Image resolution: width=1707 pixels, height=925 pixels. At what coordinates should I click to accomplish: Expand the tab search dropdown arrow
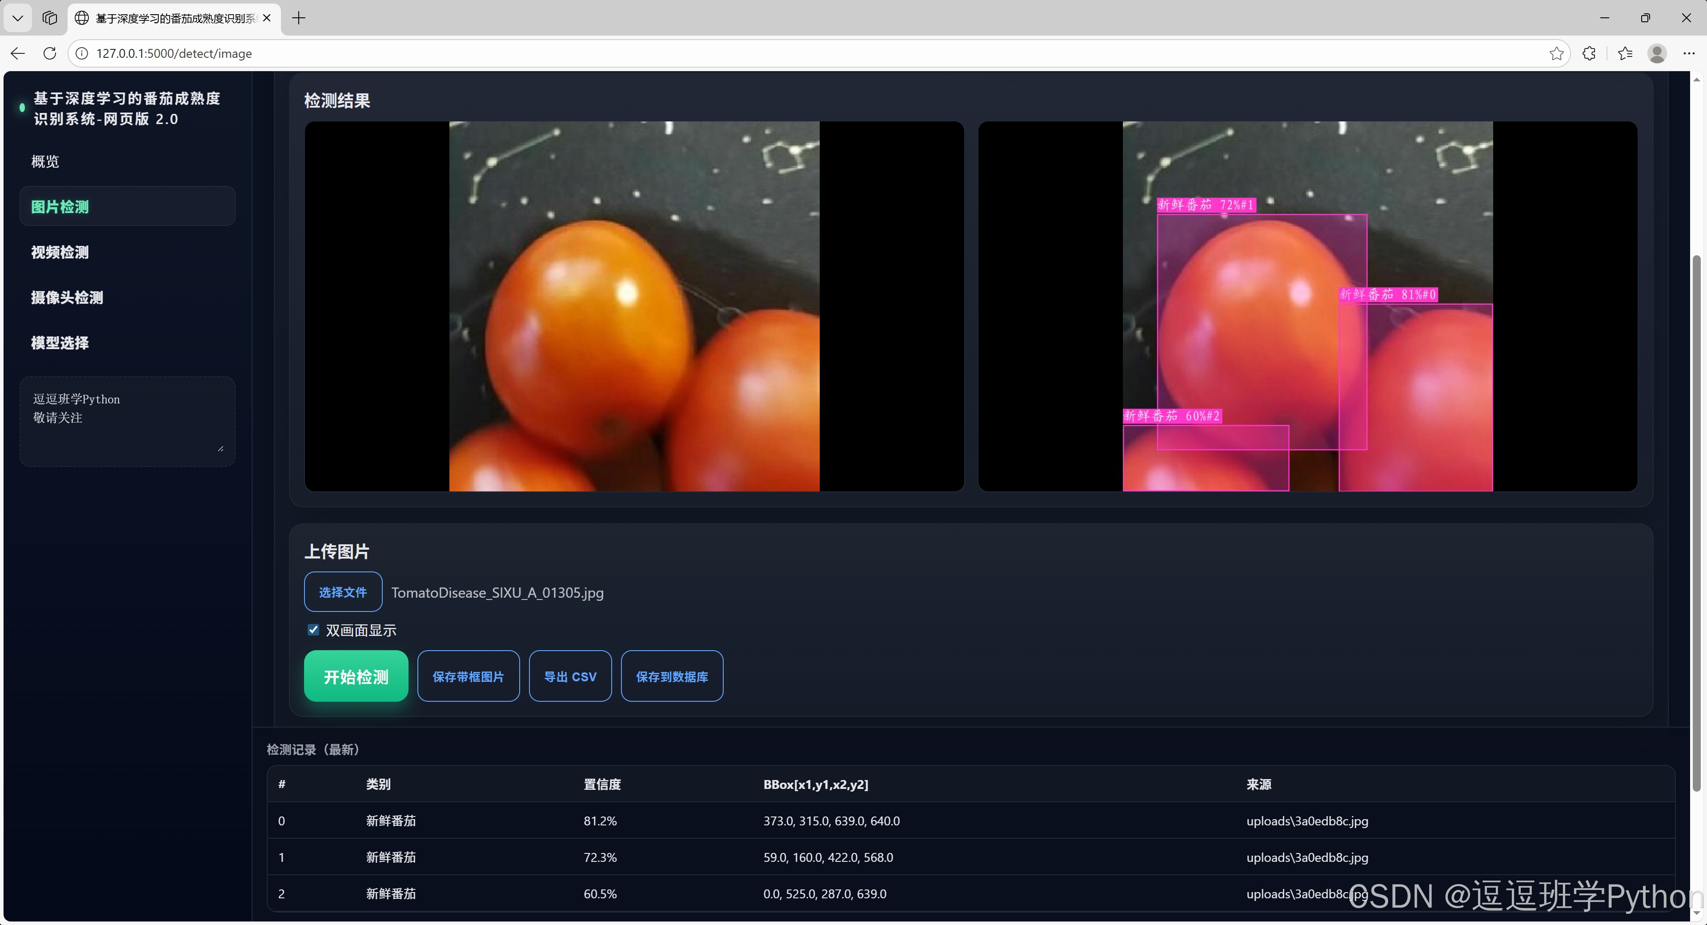click(18, 18)
